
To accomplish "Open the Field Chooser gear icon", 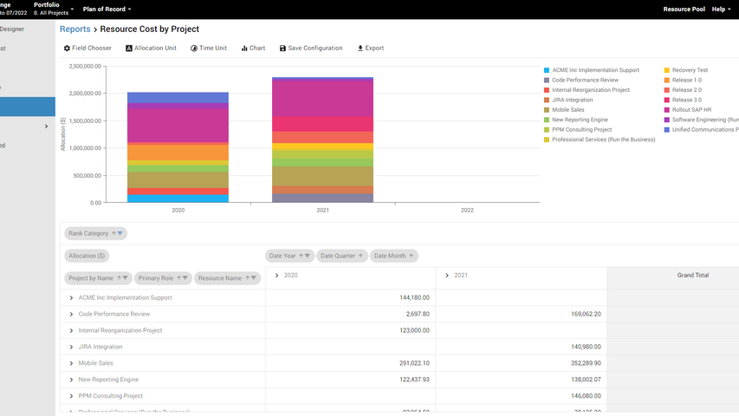I will 68,49.
